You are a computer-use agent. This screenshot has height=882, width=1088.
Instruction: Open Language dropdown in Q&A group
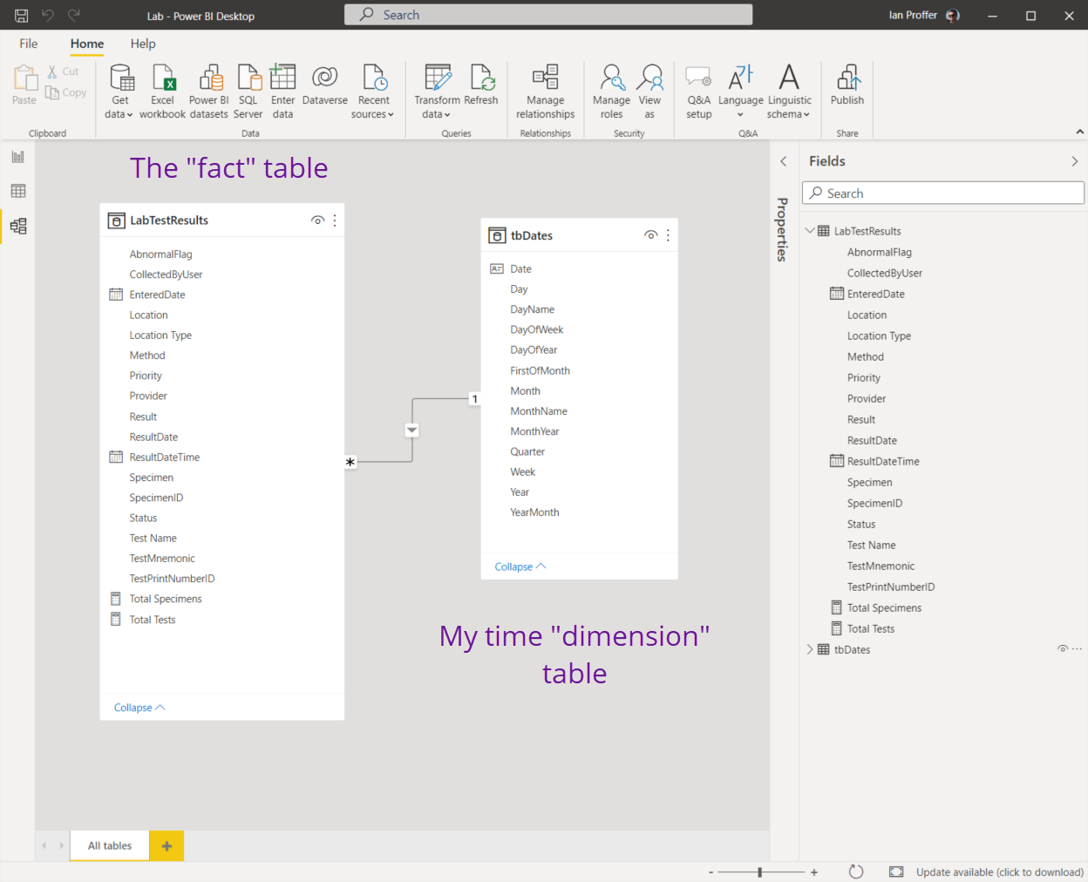pos(741,92)
